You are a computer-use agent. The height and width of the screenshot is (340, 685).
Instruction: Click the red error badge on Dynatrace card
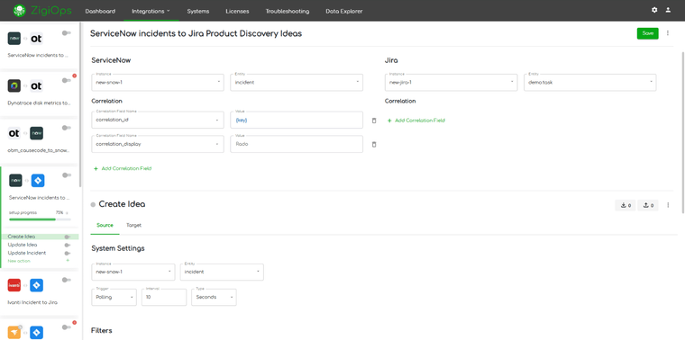click(x=74, y=76)
